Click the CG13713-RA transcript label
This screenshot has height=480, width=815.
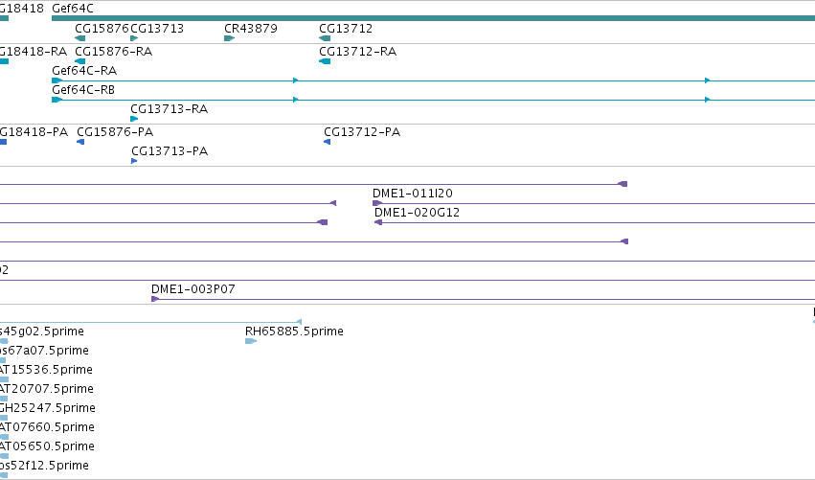point(169,109)
